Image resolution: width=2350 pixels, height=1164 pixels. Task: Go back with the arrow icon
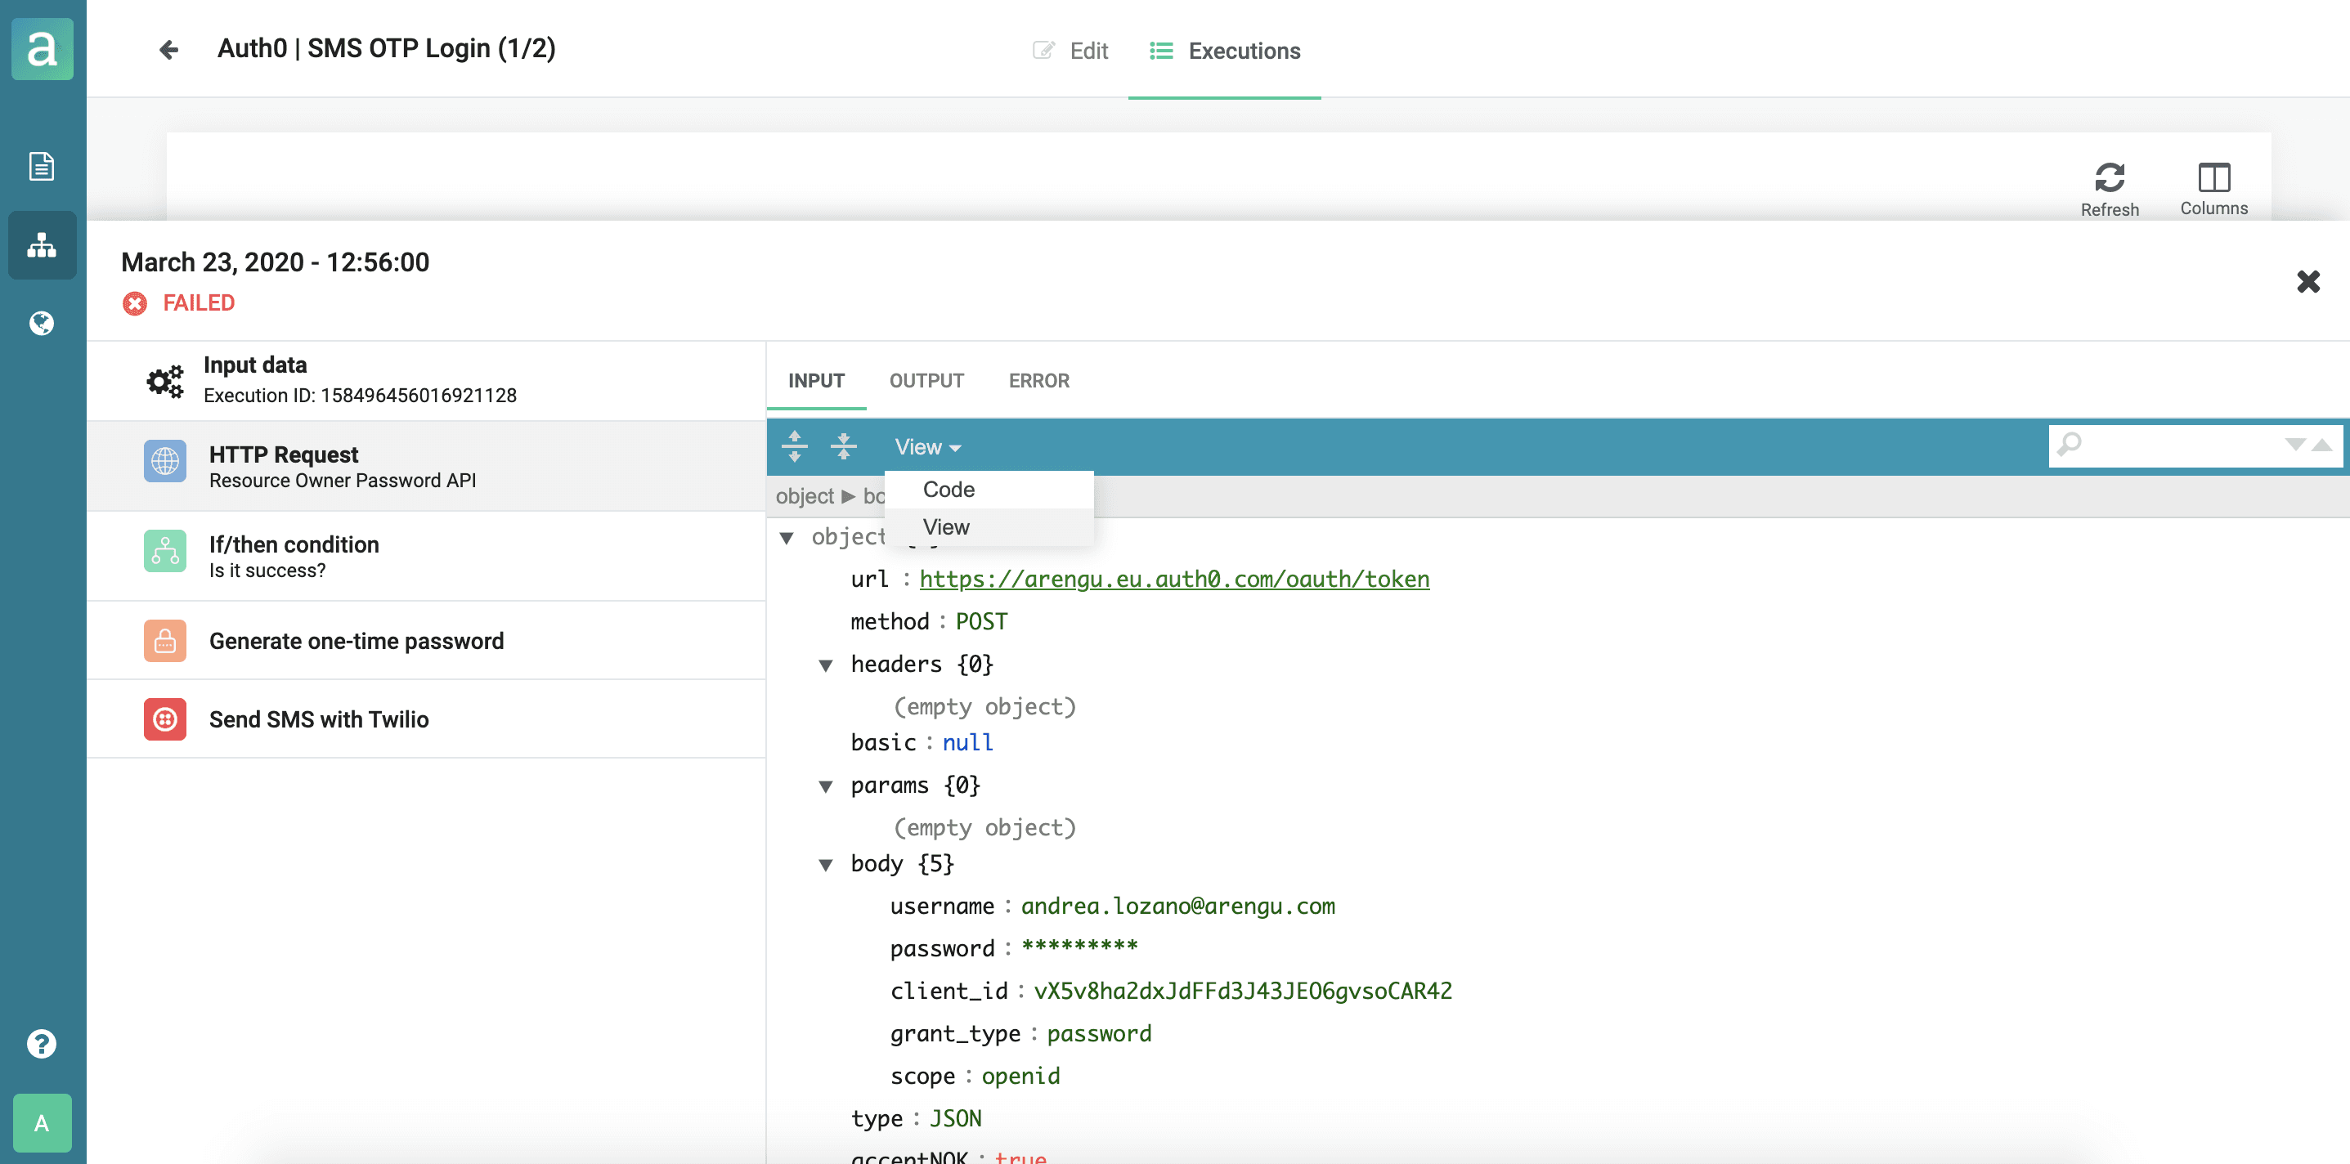point(168,49)
